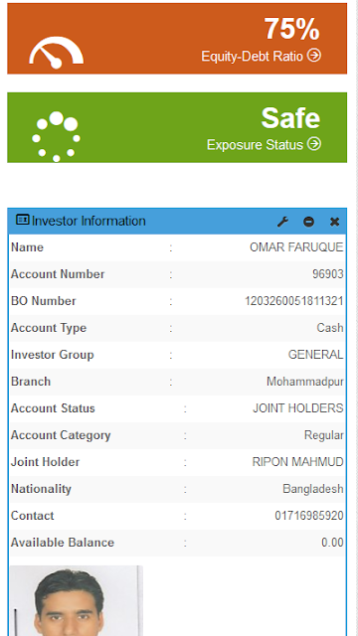The image size is (358, 636).
Task: Click the 75% value on orange tile
Action: click(x=291, y=29)
